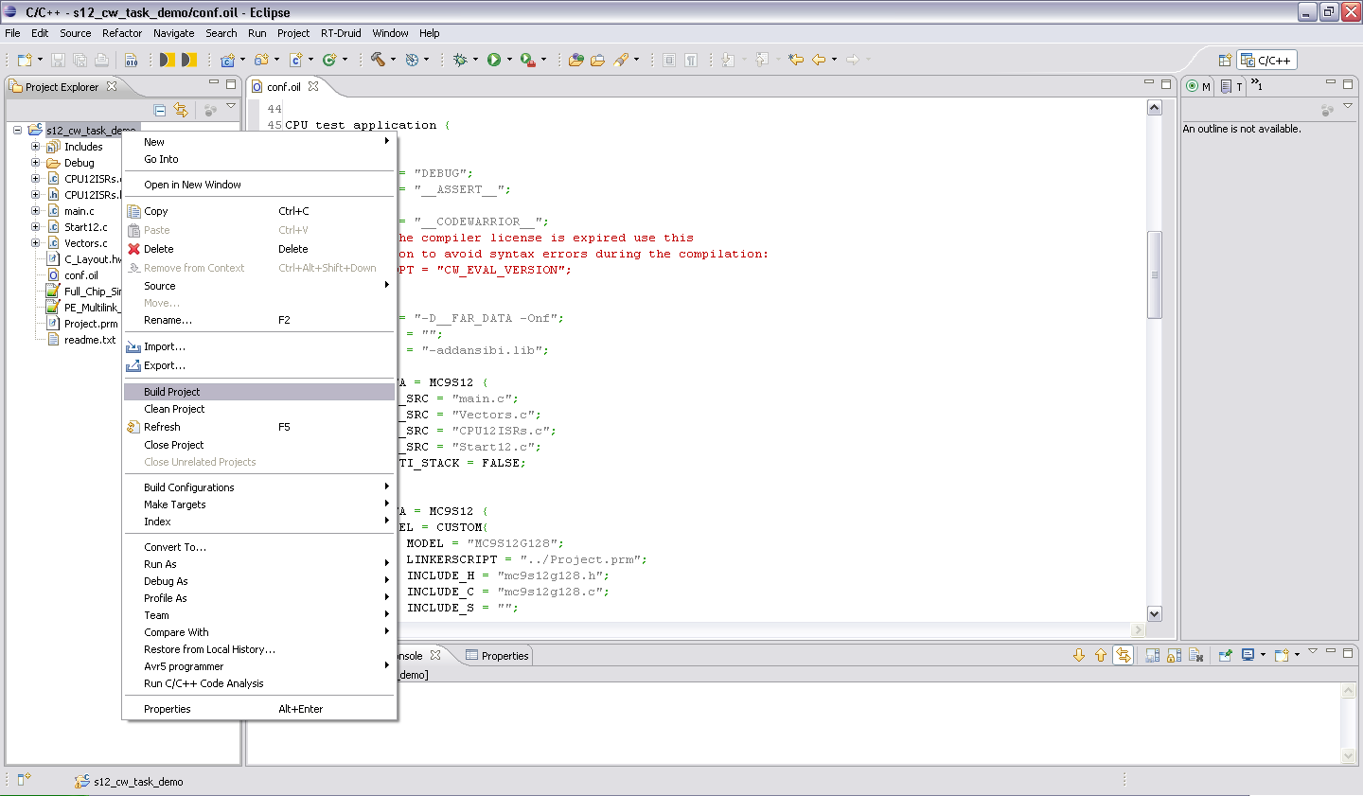Click the External Tools run icon
Image resolution: width=1363 pixels, height=796 pixels.
[528, 60]
